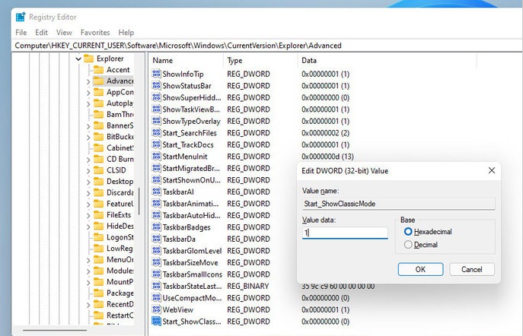Click the Registry Editor app icon in title bar
This screenshot has height=336, width=523.
click(x=21, y=17)
